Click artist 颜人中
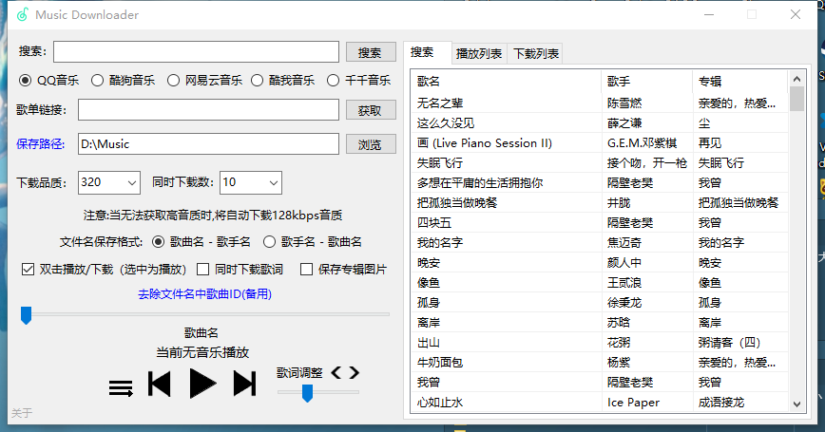The height and width of the screenshot is (432, 825). (x=624, y=263)
